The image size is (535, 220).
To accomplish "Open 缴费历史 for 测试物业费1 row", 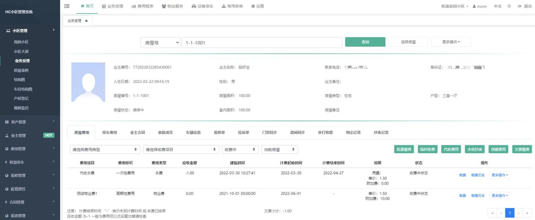I will (478, 195).
